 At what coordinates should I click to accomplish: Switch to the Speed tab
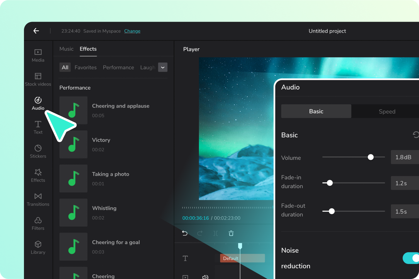[x=387, y=111]
